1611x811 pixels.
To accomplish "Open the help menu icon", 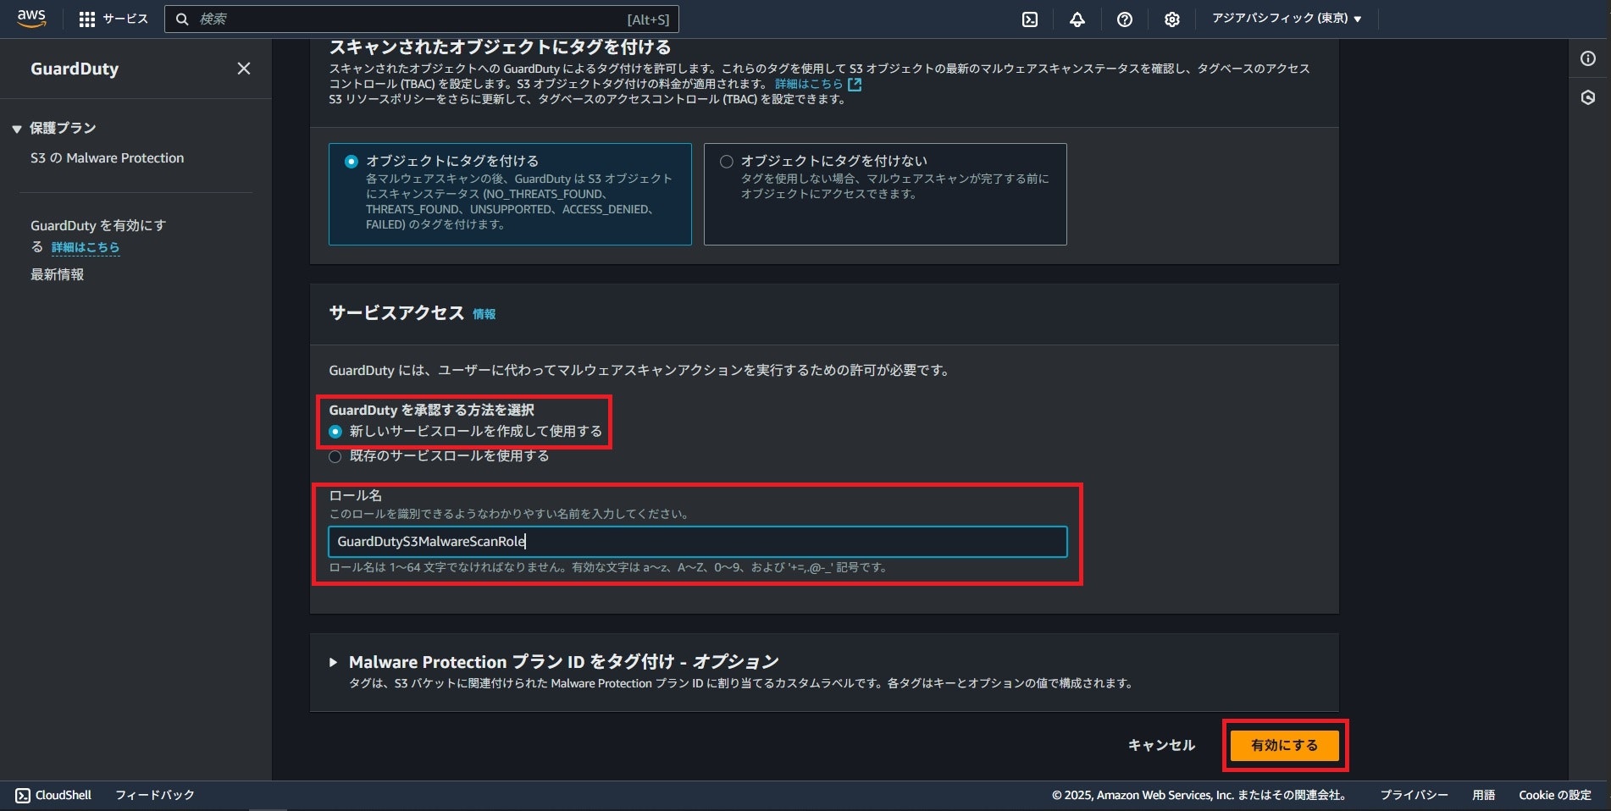I will tap(1124, 19).
